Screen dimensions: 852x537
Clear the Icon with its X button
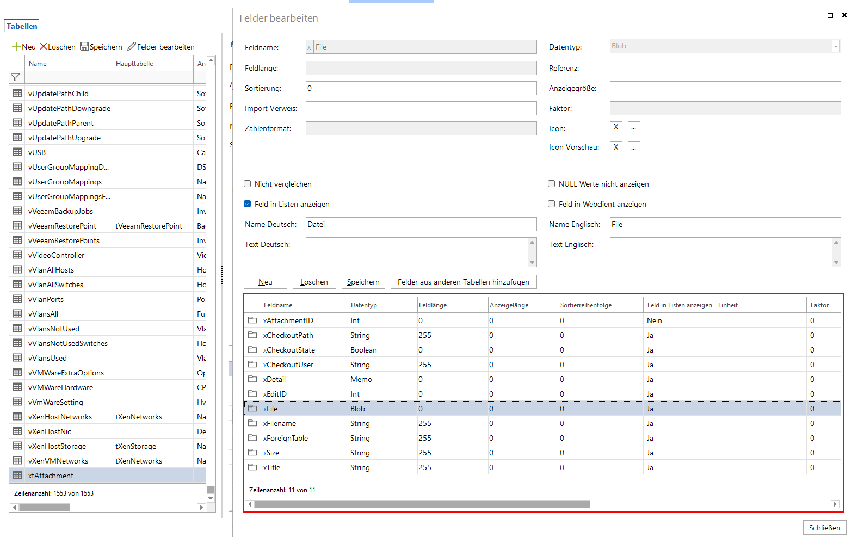[616, 127]
